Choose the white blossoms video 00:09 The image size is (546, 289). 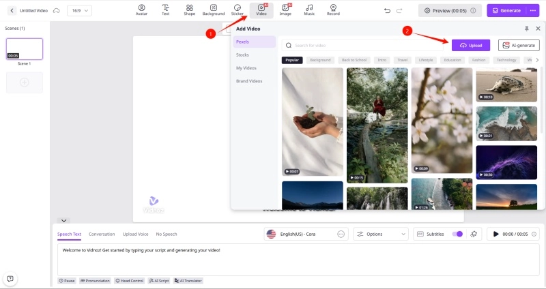coord(442,121)
